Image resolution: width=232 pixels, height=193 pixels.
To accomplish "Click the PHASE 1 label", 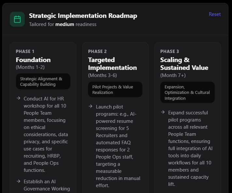I will (x=25, y=51).
